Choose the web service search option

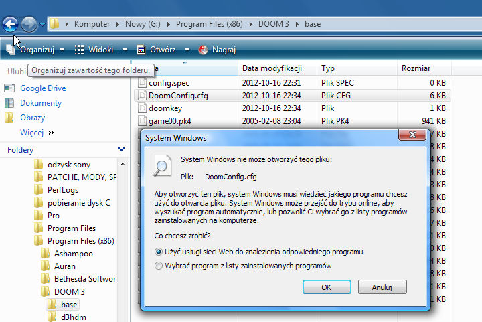[x=259, y=252]
